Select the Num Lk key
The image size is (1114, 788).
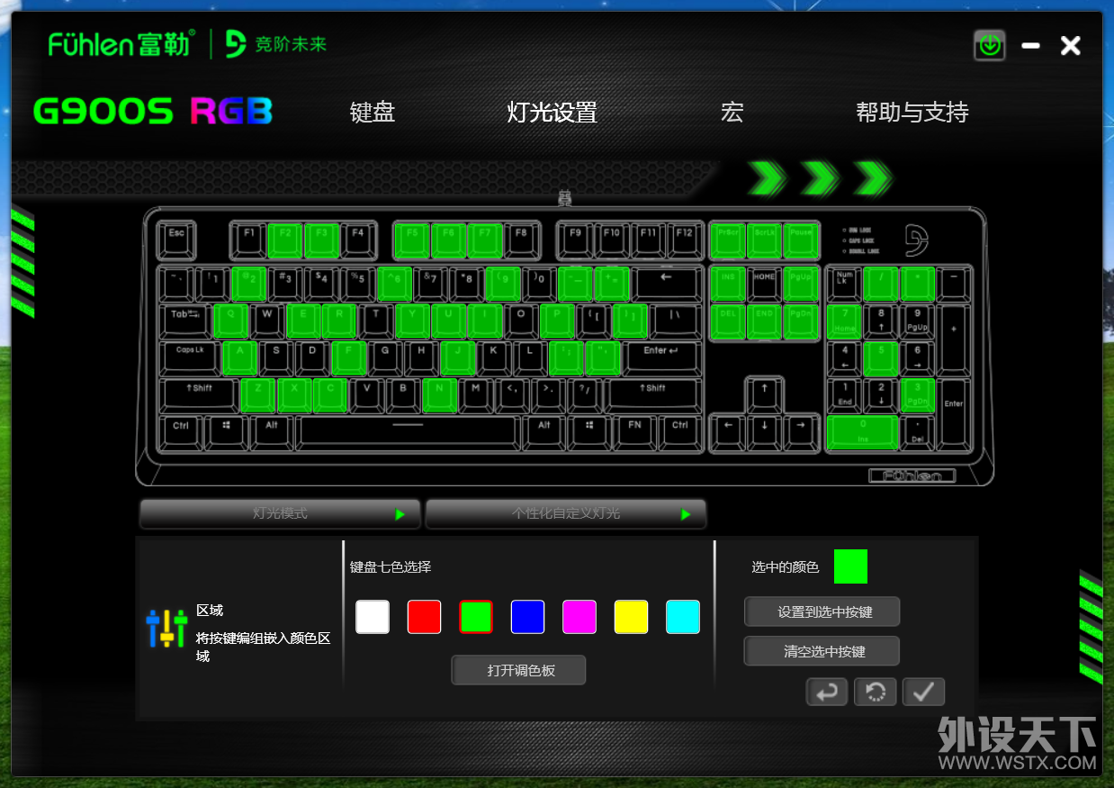pos(844,283)
